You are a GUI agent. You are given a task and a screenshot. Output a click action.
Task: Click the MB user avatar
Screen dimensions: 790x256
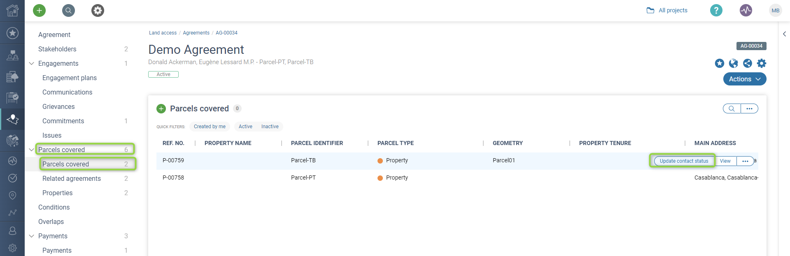[x=776, y=10]
